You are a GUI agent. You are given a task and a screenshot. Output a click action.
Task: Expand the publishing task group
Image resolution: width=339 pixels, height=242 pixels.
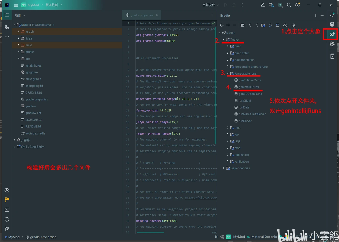[228, 155]
